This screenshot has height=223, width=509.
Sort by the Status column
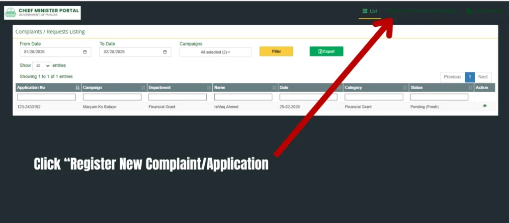point(440,88)
